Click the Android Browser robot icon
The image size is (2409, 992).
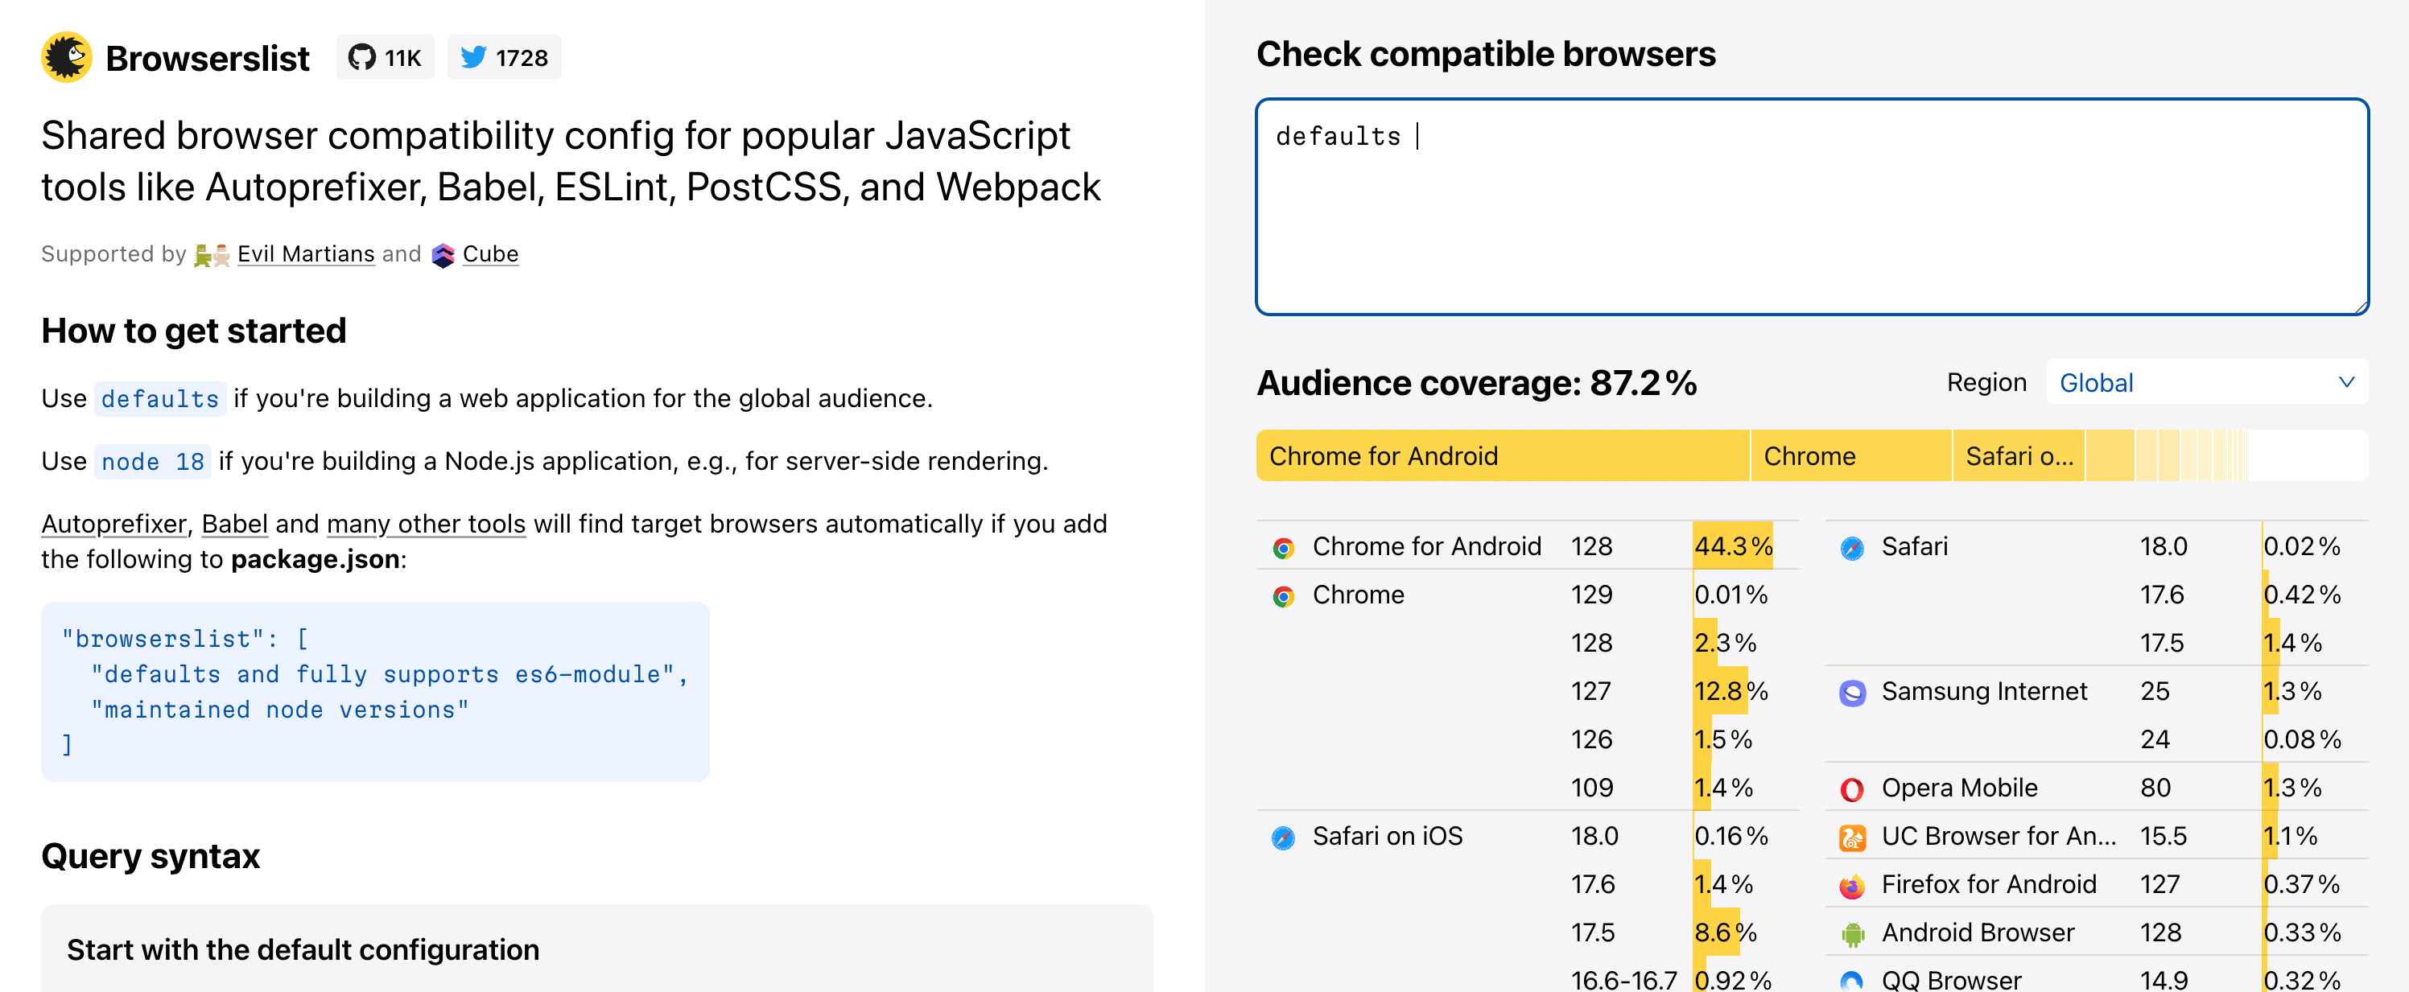pos(1853,932)
